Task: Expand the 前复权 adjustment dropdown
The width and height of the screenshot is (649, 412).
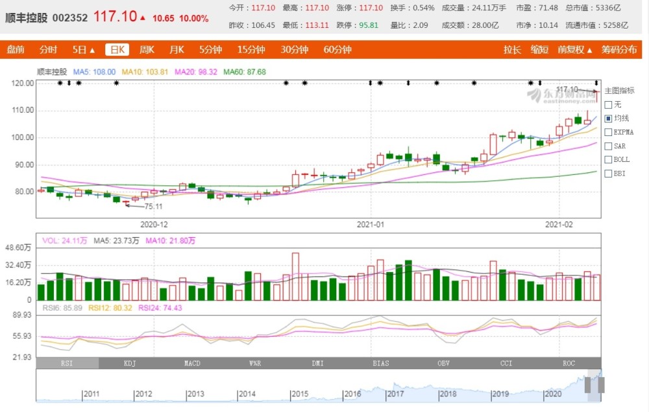Action: tap(574, 50)
